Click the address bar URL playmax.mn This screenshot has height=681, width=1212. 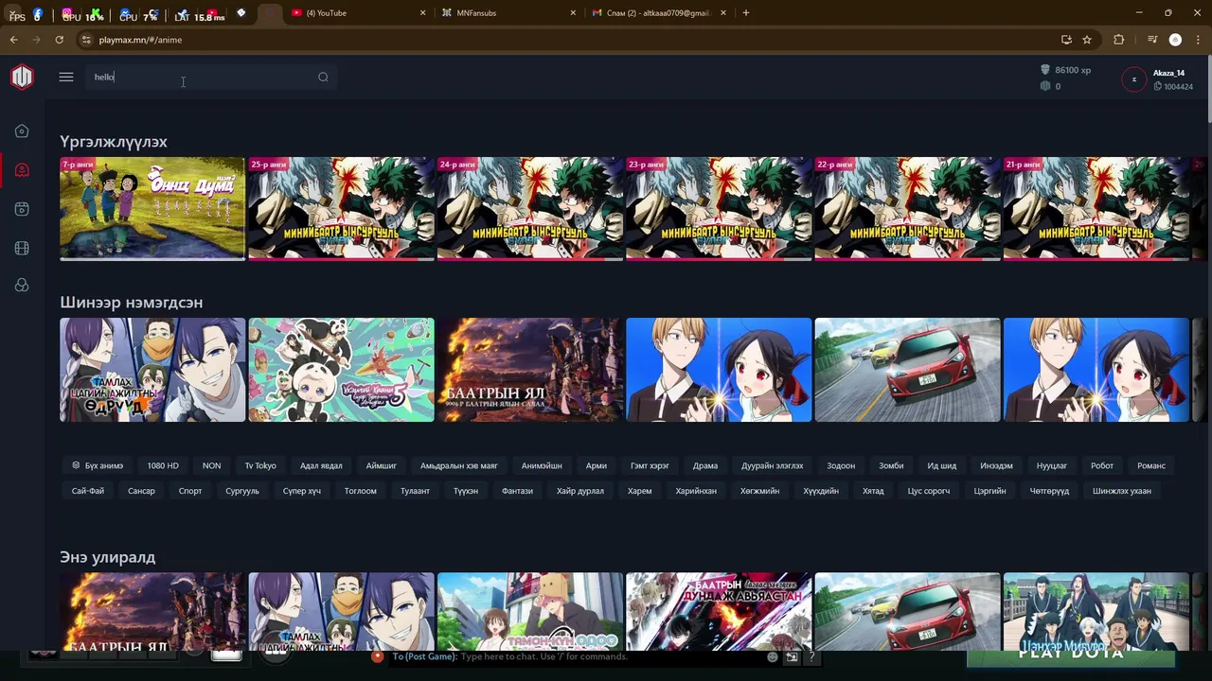click(140, 40)
